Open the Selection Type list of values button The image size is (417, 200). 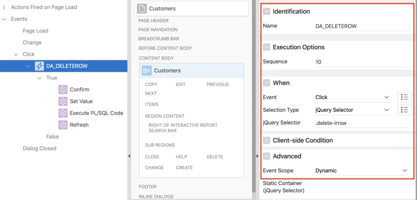click(404, 110)
